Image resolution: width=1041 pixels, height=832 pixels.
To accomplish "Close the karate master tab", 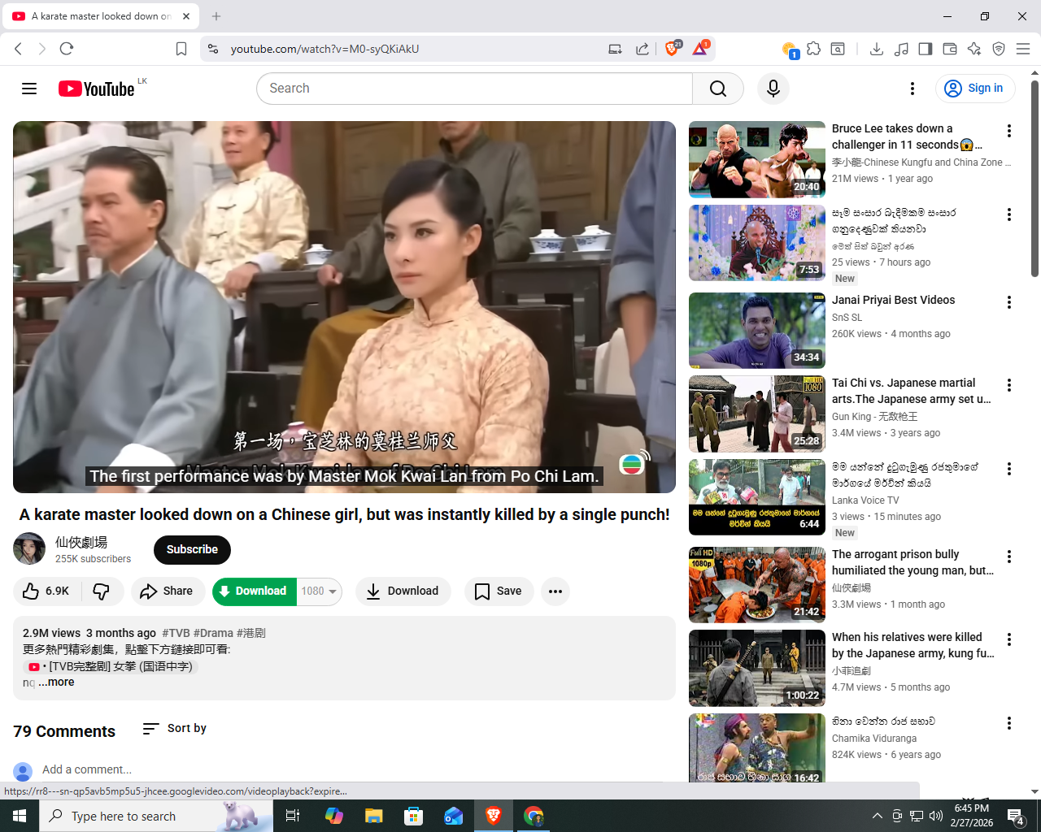I will [x=186, y=16].
